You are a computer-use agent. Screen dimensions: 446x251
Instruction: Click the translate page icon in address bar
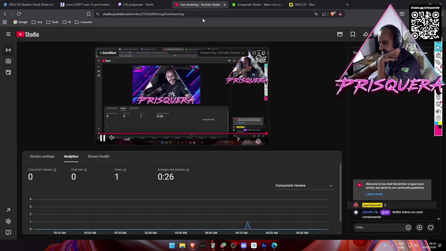(x=316, y=14)
